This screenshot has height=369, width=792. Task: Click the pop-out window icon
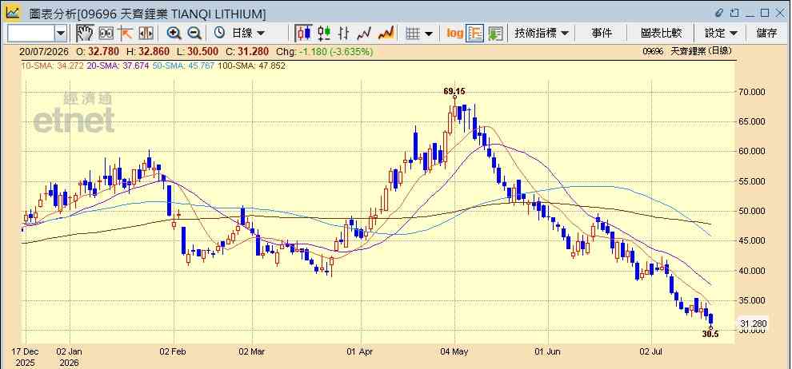pyautogui.click(x=734, y=13)
